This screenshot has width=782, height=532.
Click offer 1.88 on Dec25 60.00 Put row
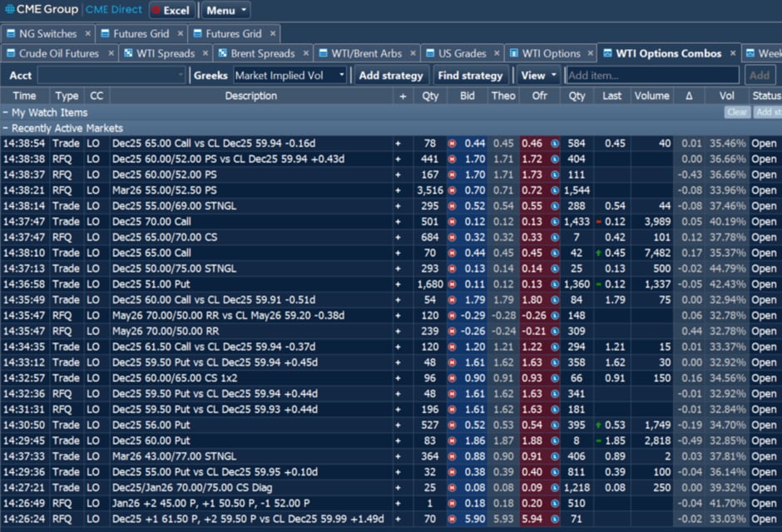532,441
